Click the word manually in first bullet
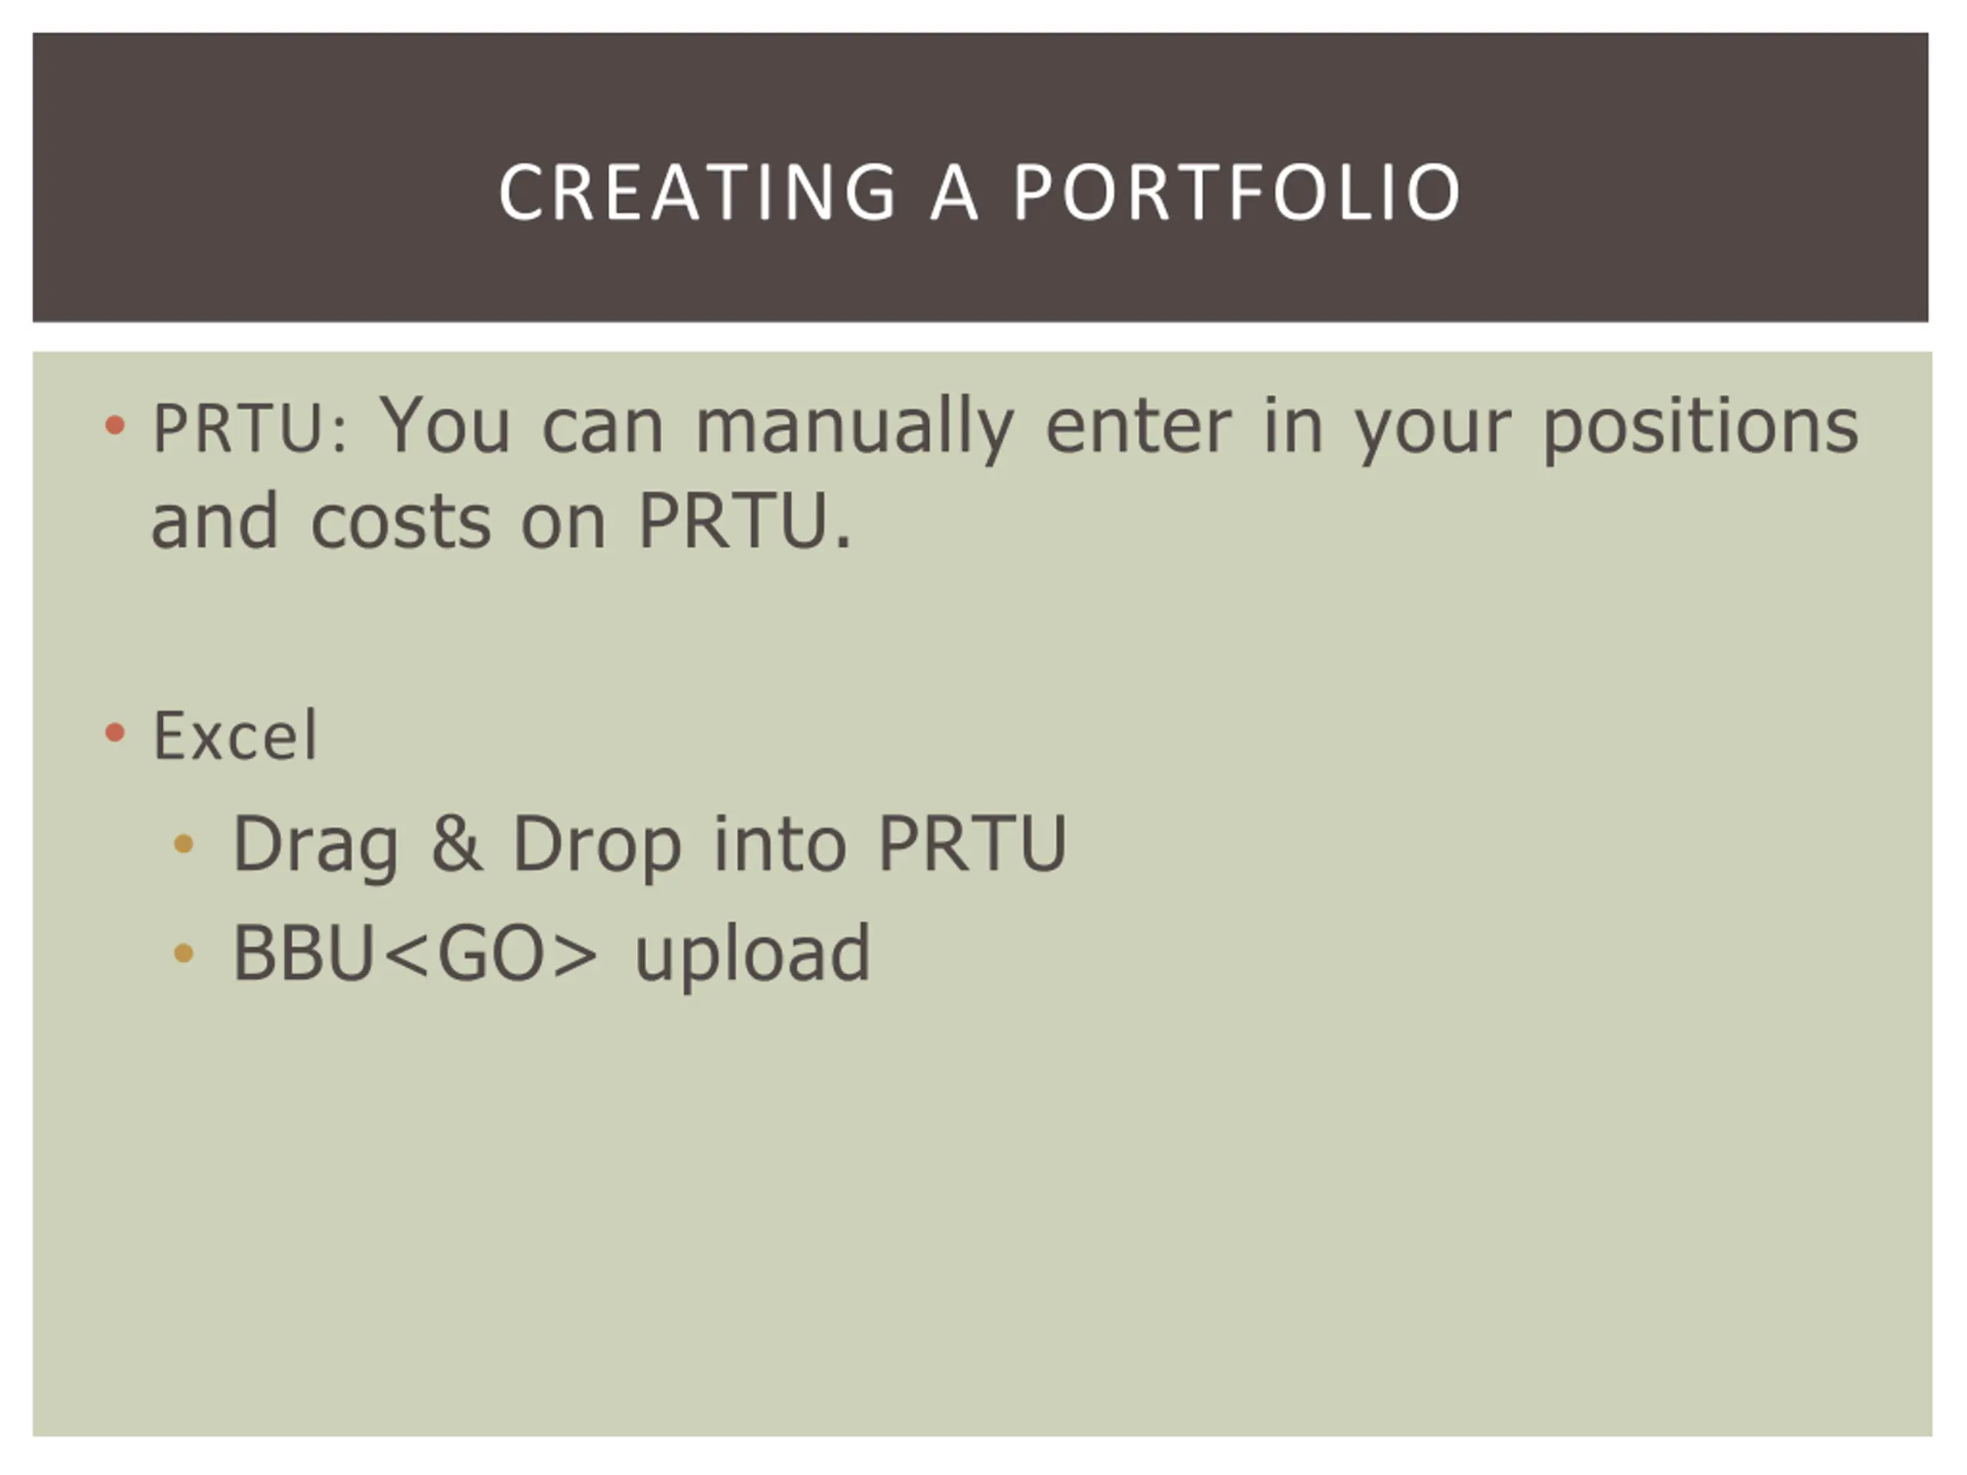Viewport: 1967px width, 1475px height. pyautogui.click(x=854, y=430)
